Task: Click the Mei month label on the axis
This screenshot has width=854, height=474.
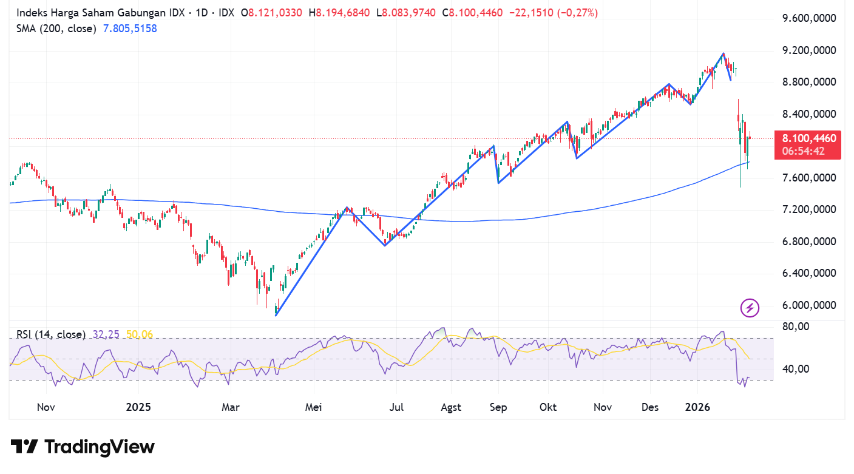Action: pyautogui.click(x=313, y=407)
